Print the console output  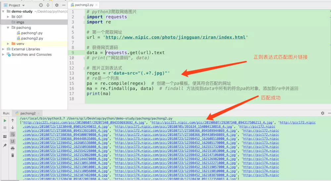pyautogui.click(x=13, y=148)
